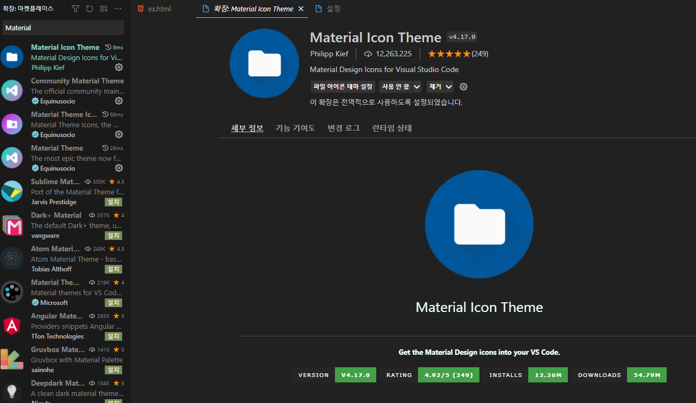The height and width of the screenshot is (403, 696).
Task: Install the Microsoft Material Theme extension
Action: (113, 303)
